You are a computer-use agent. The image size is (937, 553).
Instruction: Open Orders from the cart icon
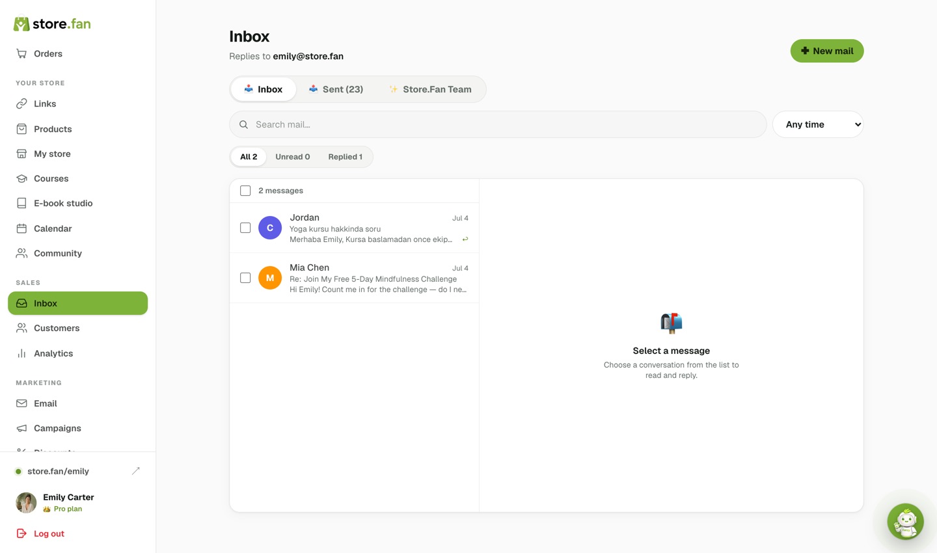click(21, 54)
